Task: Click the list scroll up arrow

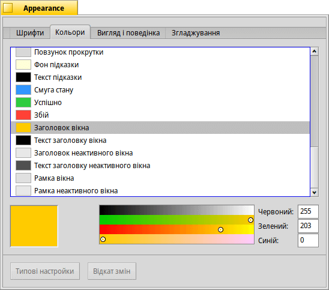Action: tap(315, 51)
